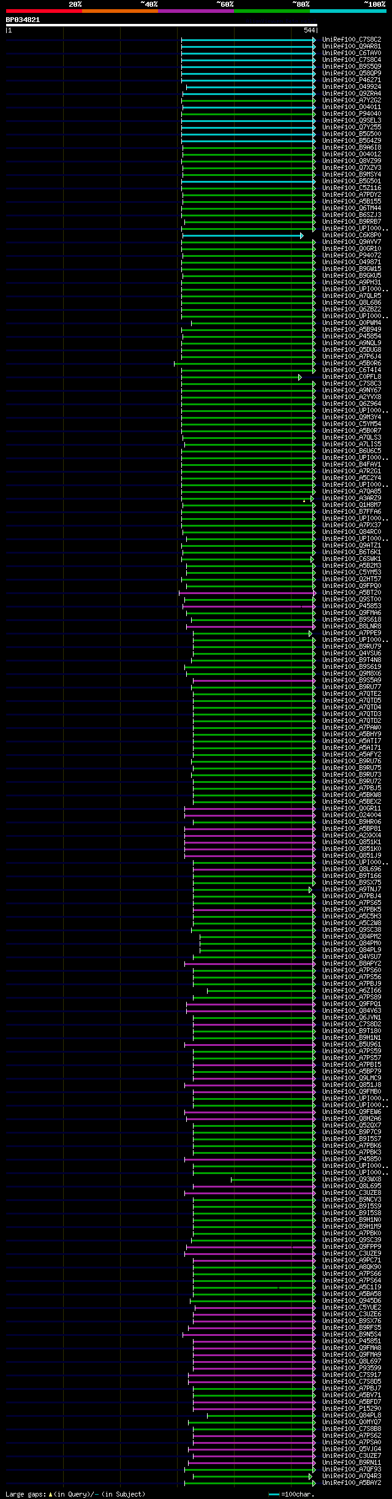The width and height of the screenshot is (392, 1499).
Task: Click label UniRef100_P46271
Action: point(352,80)
